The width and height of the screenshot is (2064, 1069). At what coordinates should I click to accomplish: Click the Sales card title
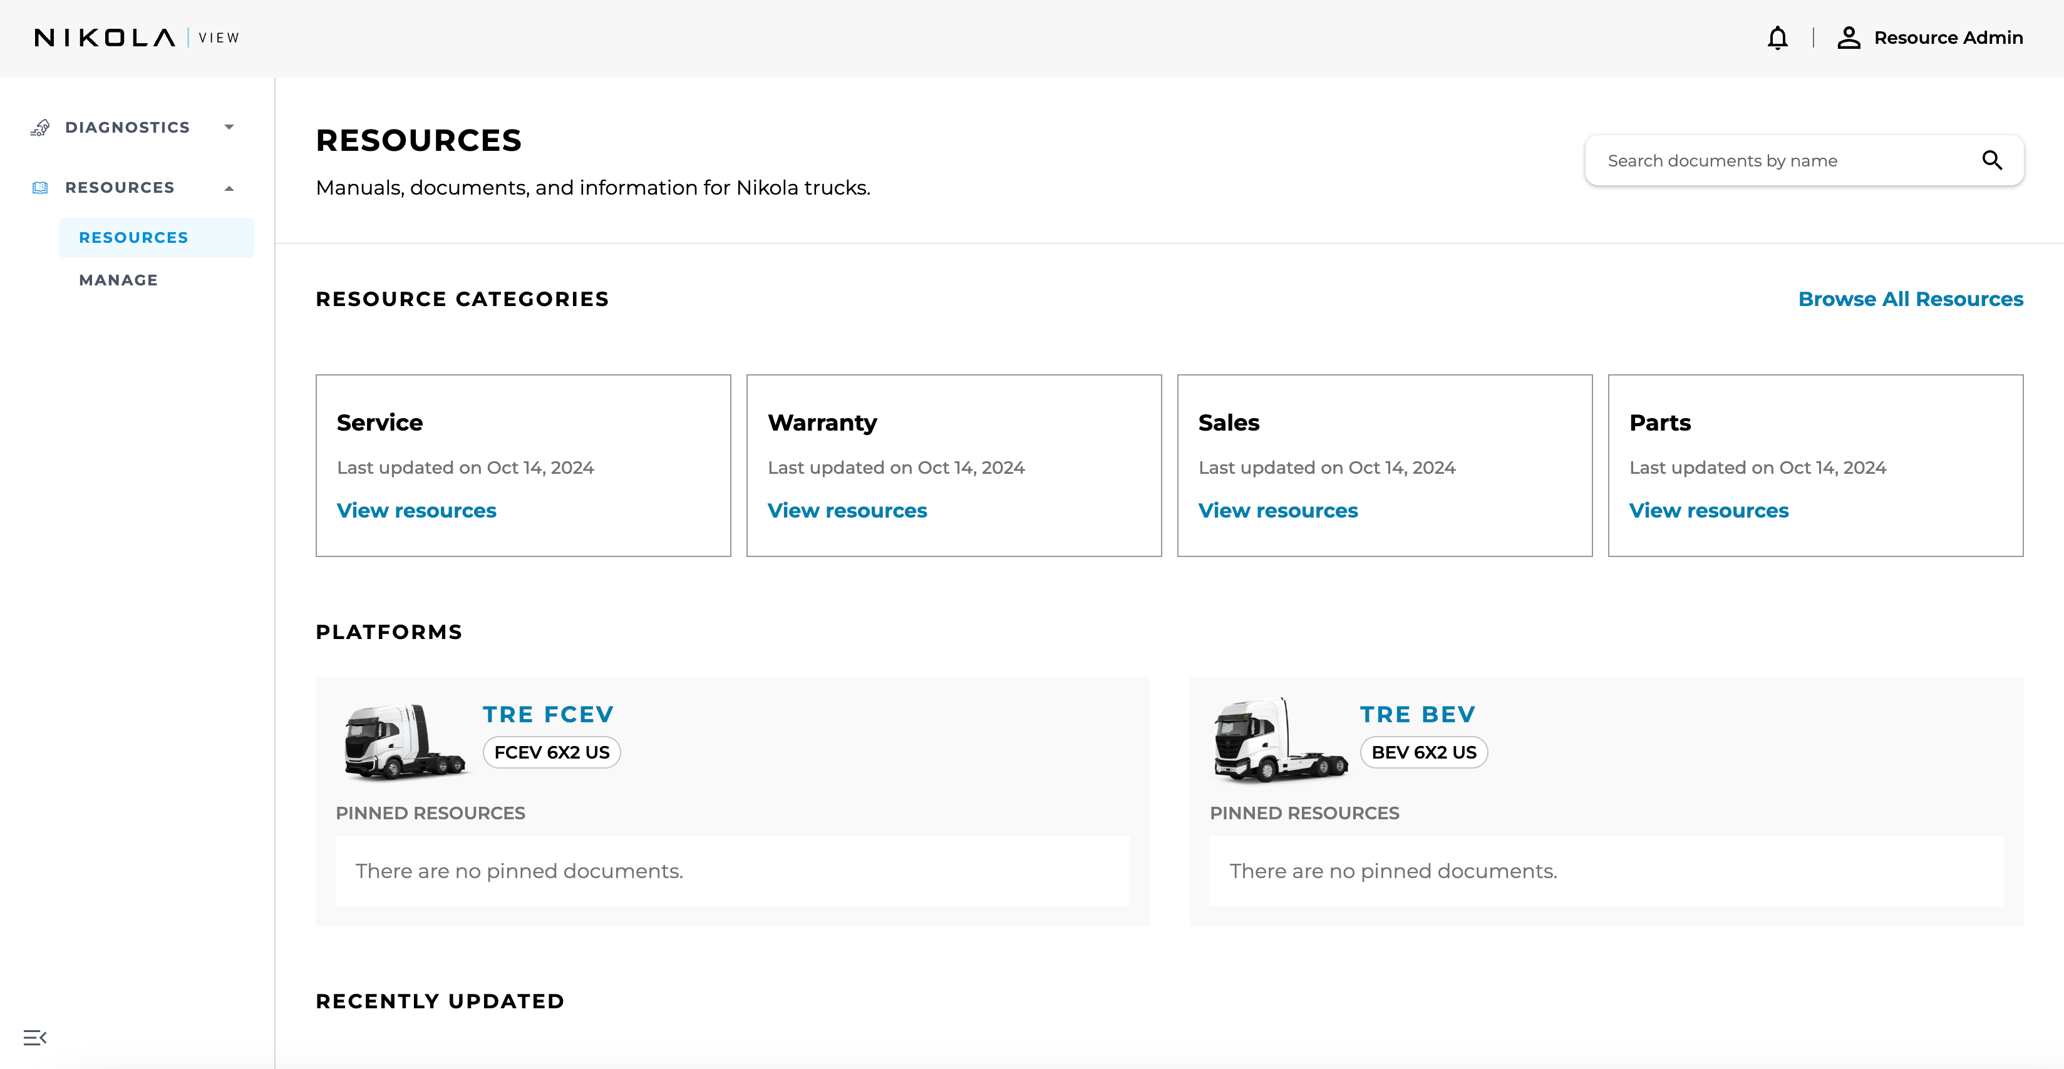coord(1228,423)
